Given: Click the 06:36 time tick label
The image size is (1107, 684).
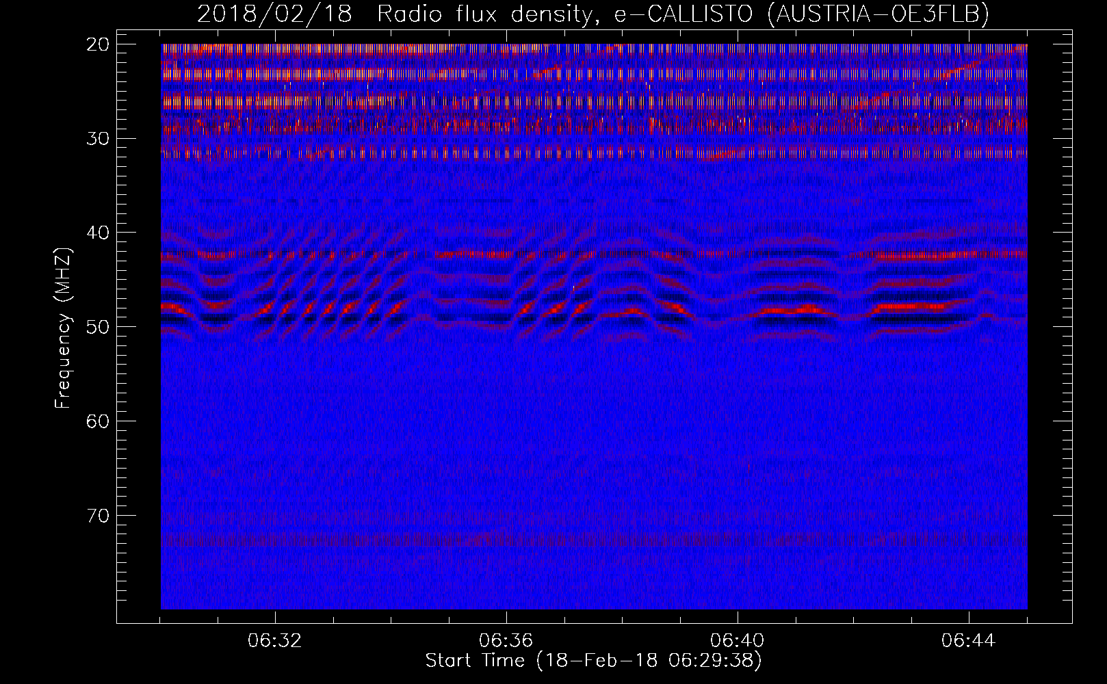Looking at the screenshot, I should click(x=506, y=641).
